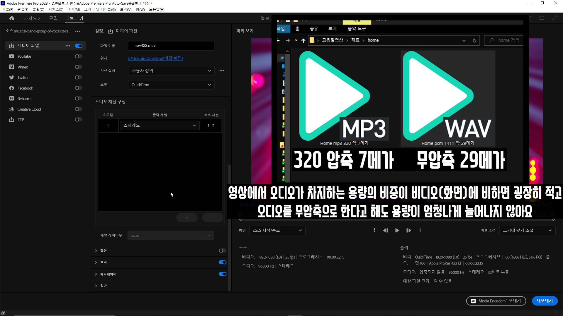Open the 스테레오 output channel dropdown
Image resolution: width=563 pixels, height=316 pixels.
pyautogui.click(x=160, y=126)
